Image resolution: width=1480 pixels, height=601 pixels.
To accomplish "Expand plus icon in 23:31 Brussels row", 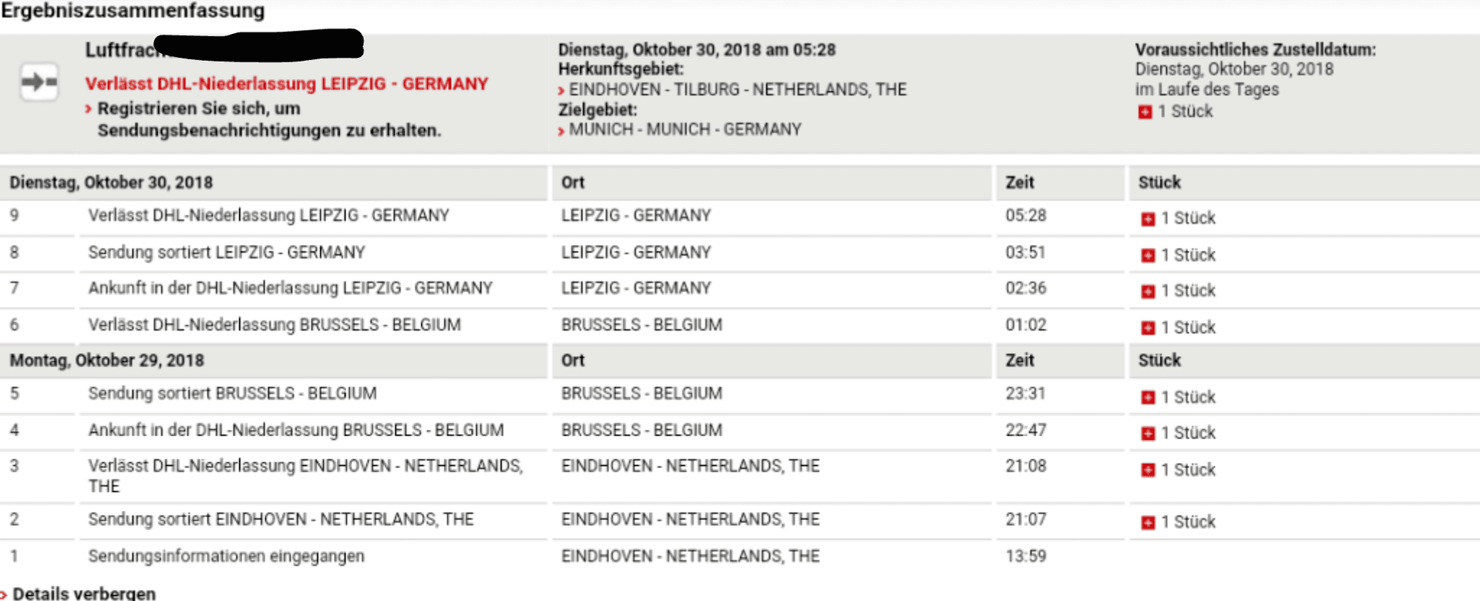I will pos(1148,398).
